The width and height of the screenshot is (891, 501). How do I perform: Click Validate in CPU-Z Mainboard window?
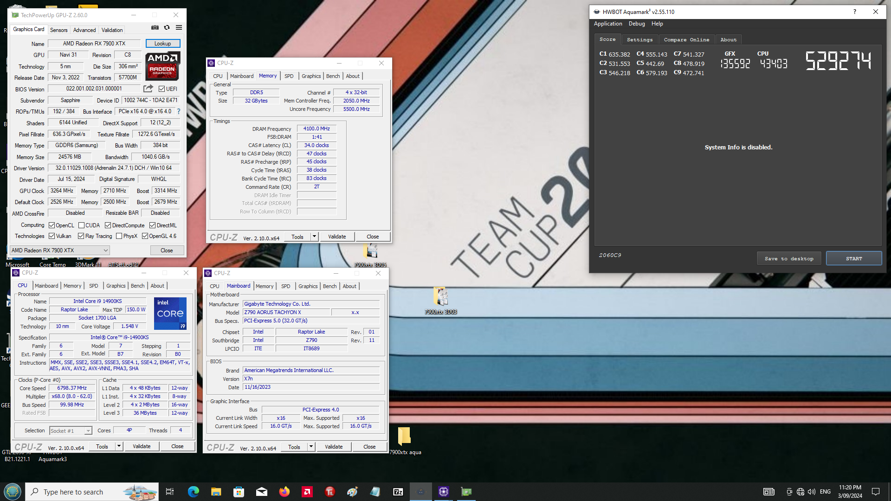[334, 447]
